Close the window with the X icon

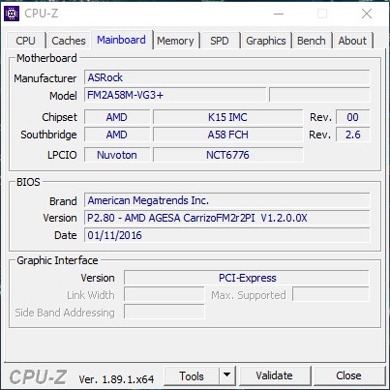click(367, 14)
